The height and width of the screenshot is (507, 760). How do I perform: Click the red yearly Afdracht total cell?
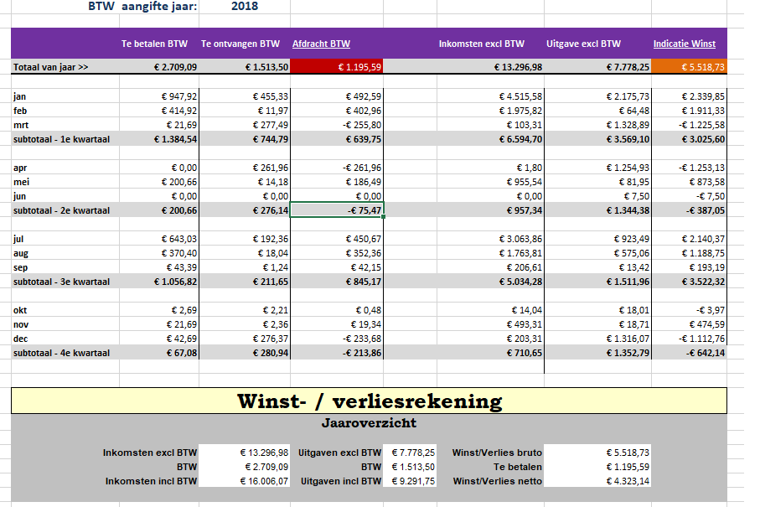coord(337,67)
